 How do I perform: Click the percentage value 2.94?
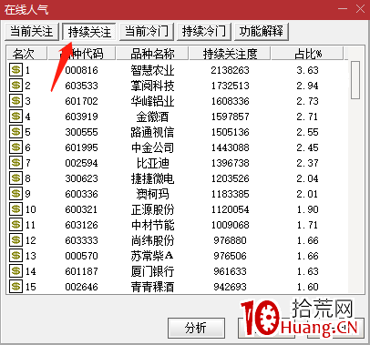[x=307, y=86]
